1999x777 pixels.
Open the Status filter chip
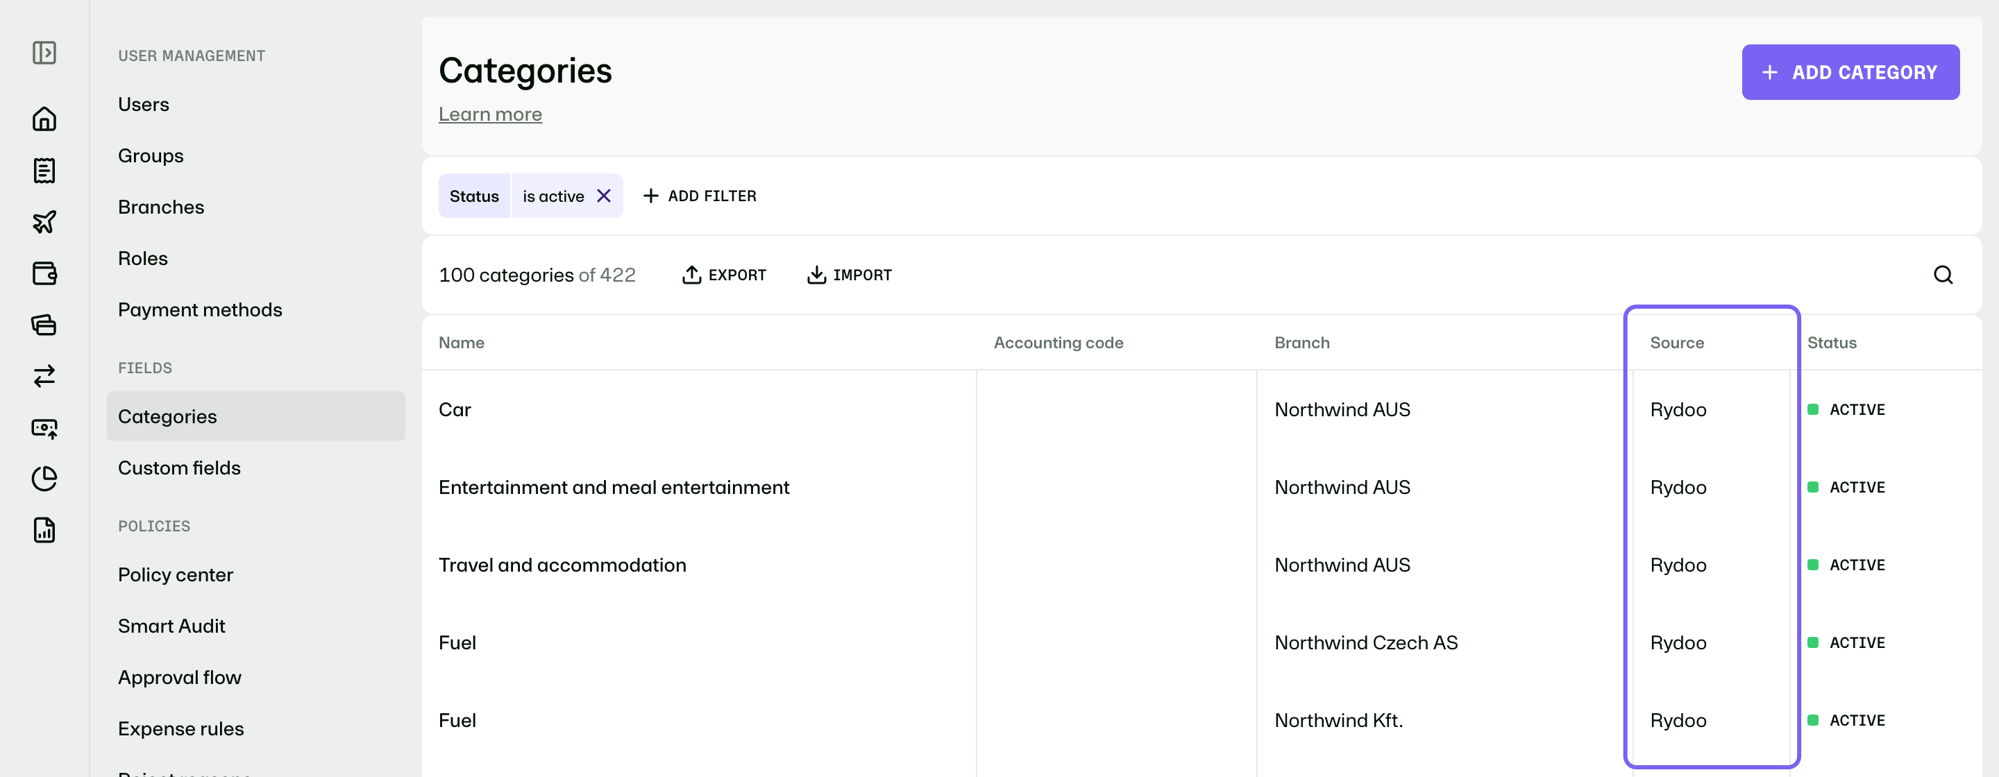click(474, 196)
